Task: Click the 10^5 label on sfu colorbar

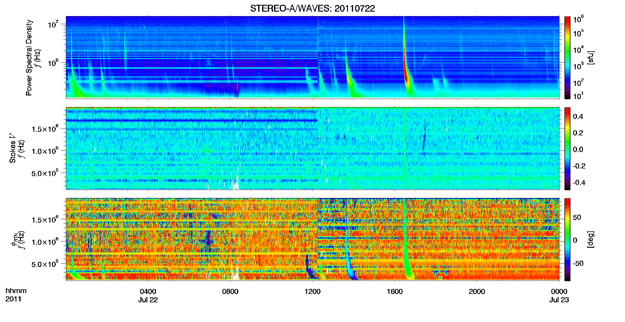Action: coord(578,33)
